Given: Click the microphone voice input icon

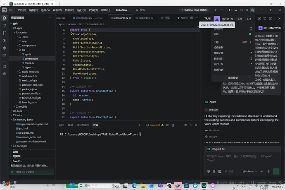Looking at the screenshot, I should click(268, 171).
